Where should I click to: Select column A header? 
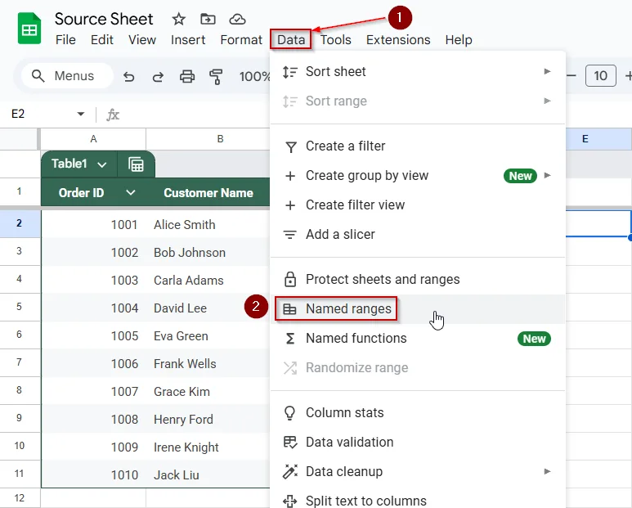pos(93,139)
